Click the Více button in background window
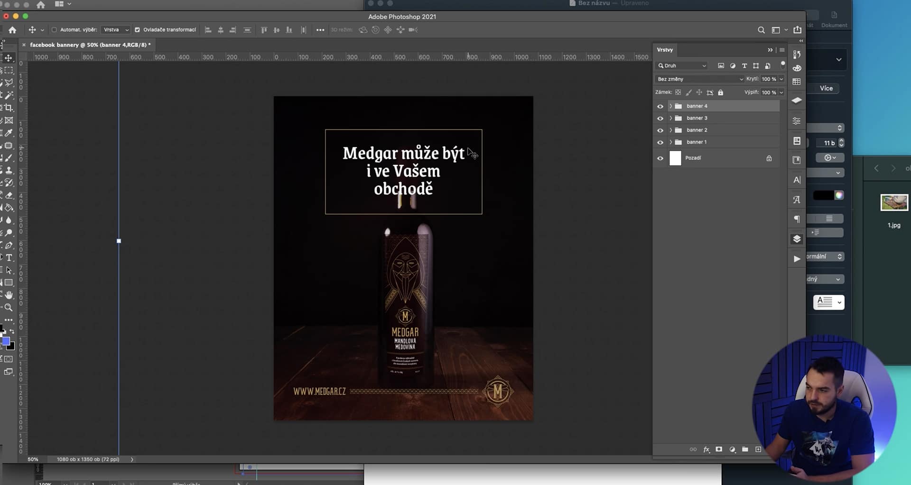The image size is (911, 485). coord(826,88)
